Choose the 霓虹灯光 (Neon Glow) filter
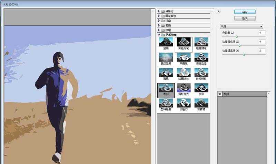The image size is (276, 164). [x=183, y=89]
